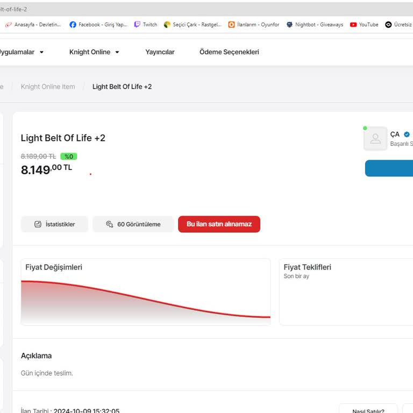This screenshot has height=413, width=413.
Task: Open the Anasayfa - Devletin bookmark
Action: pos(33,25)
